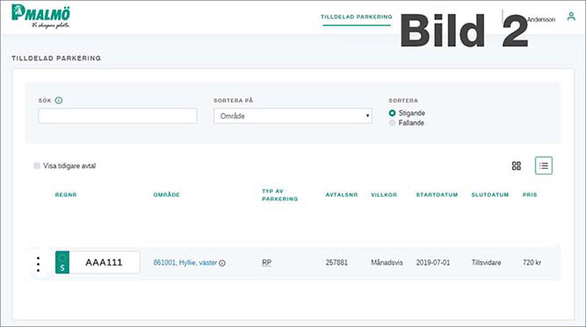
Task: Click agreement number 257881
Action: click(336, 263)
